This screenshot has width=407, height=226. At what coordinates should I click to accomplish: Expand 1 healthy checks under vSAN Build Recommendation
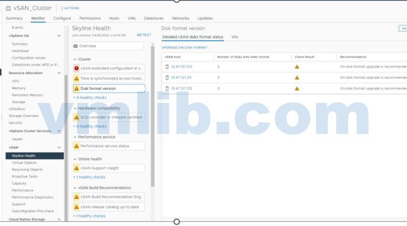coord(90,216)
